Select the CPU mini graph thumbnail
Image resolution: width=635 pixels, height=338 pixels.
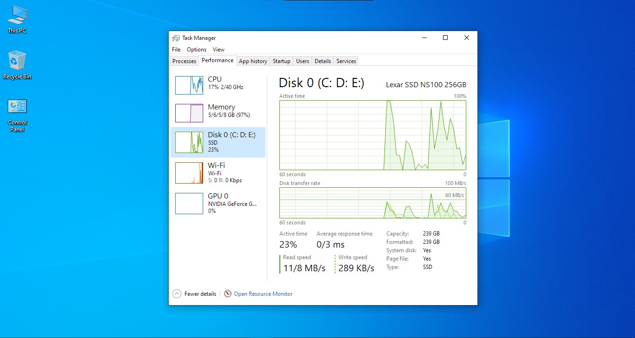pyautogui.click(x=189, y=85)
